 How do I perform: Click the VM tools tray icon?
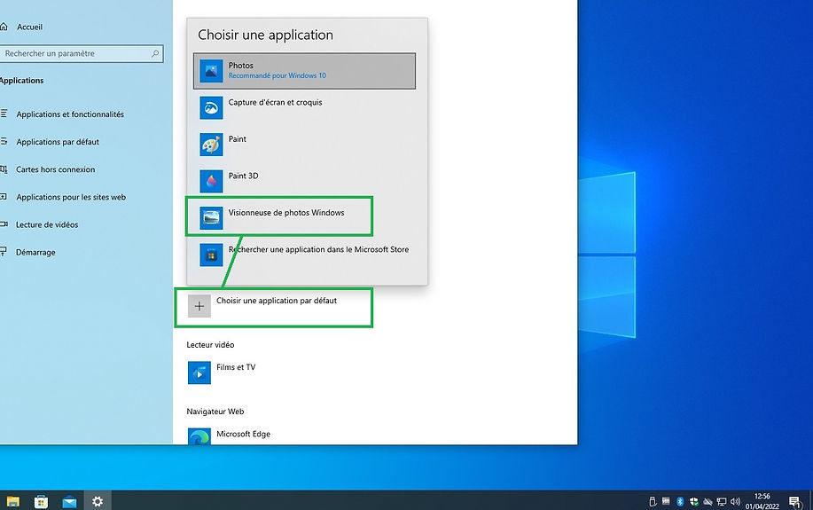pyautogui.click(x=666, y=501)
